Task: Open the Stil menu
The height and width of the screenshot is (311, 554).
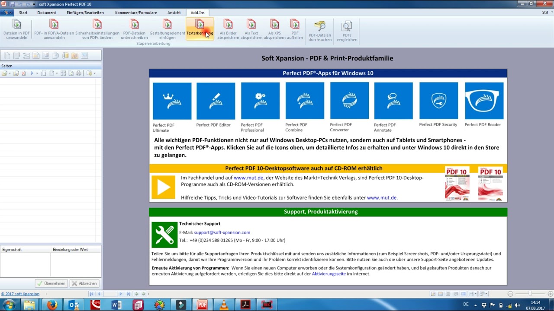Action: tap(546, 13)
